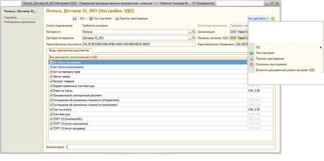Click the Организация field
Viewport: 324px width, 161px height.
click(x=239, y=32)
